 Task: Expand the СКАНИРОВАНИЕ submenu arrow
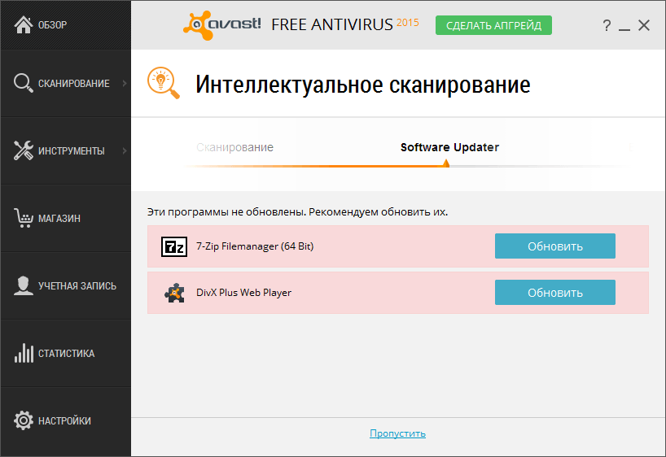pyautogui.click(x=125, y=83)
